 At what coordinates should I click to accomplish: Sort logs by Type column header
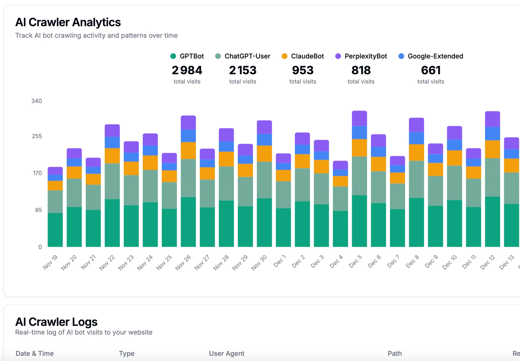(127, 353)
